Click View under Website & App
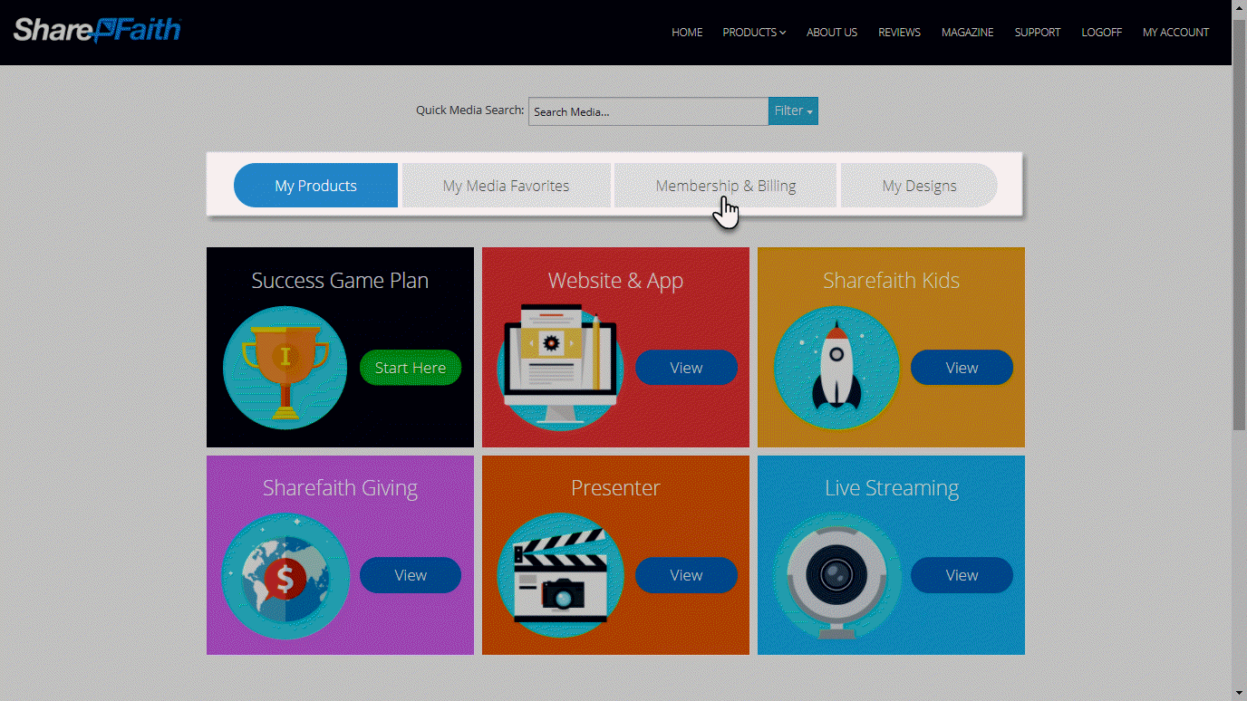The image size is (1247, 701). (x=686, y=368)
